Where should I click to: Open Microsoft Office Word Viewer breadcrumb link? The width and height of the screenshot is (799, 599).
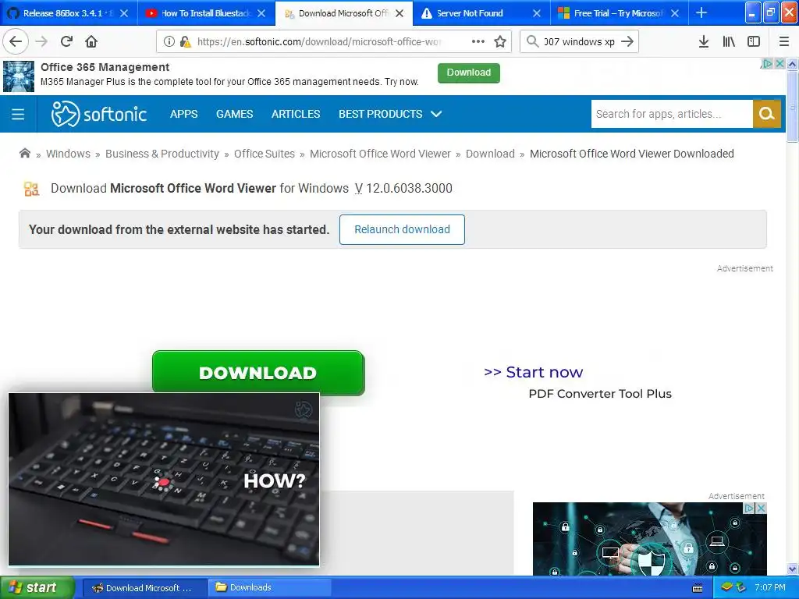click(380, 154)
